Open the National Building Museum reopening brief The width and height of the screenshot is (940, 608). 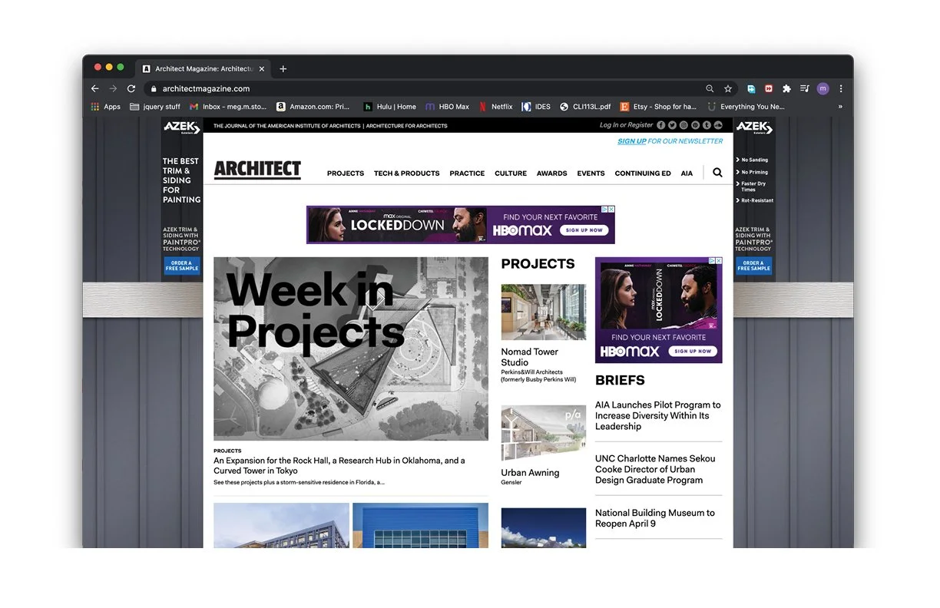655,518
